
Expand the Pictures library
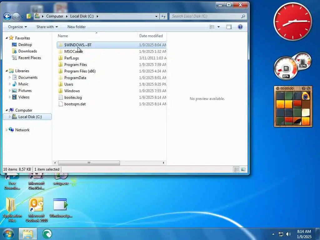(10, 91)
